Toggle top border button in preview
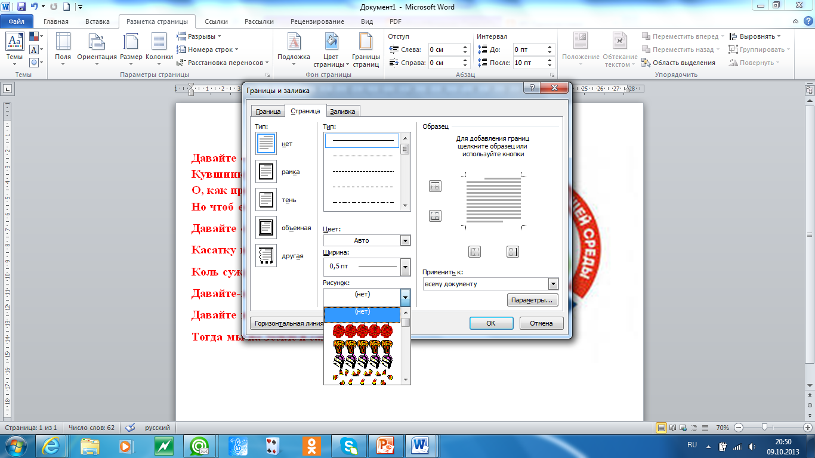Viewport: 815px width, 458px height. pyautogui.click(x=435, y=187)
